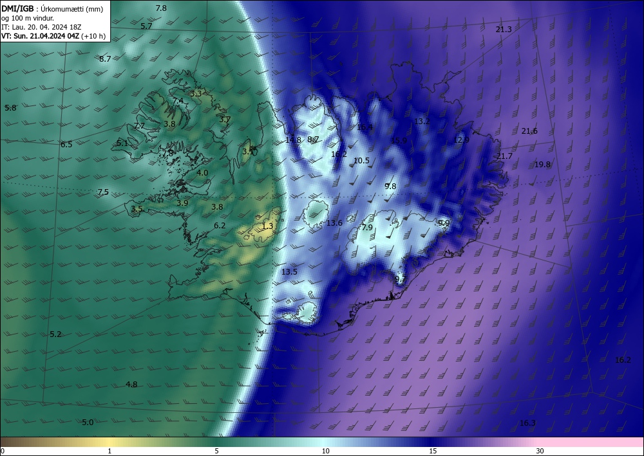Click the 7.5 value label
This screenshot has height=456, width=644.
[103, 192]
